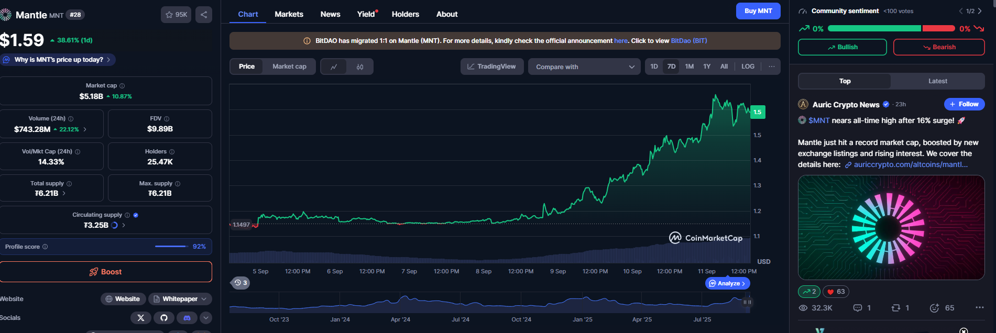This screenshot has width=996, height=333.
Task: Select the Market cap chart toggle
Action: click(289, 66)
